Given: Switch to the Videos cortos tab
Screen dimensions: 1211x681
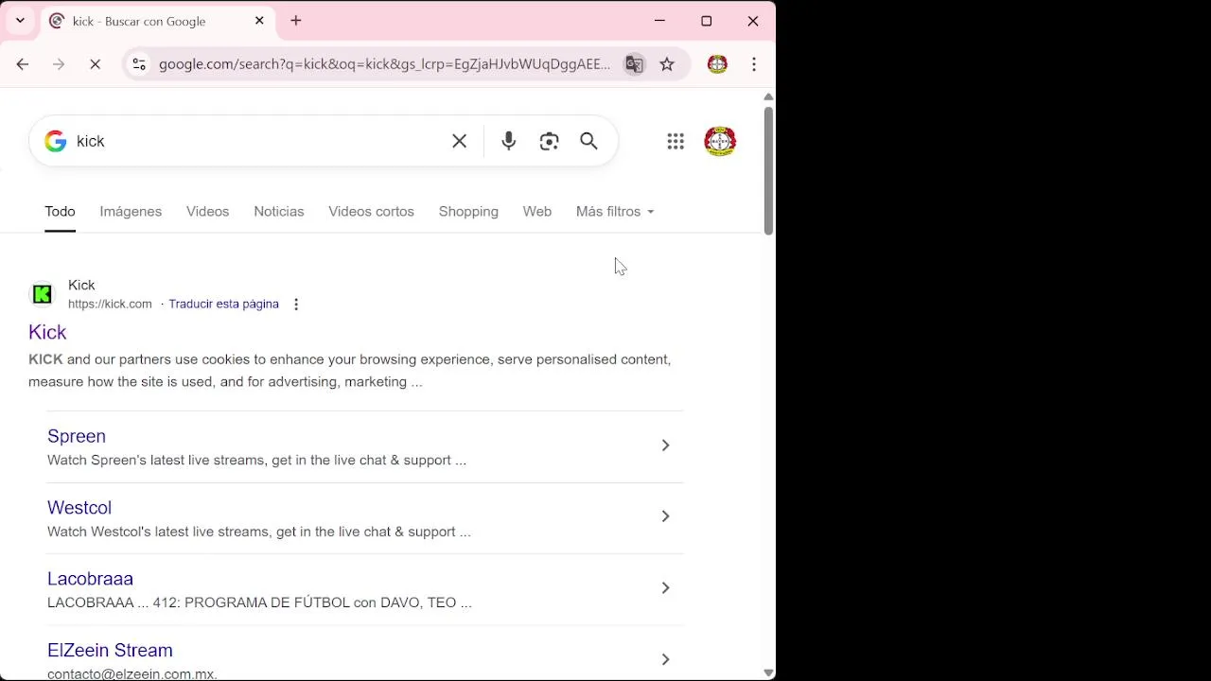Looking at the screenshot, I should pyautogui.click(x=371, y=212).
